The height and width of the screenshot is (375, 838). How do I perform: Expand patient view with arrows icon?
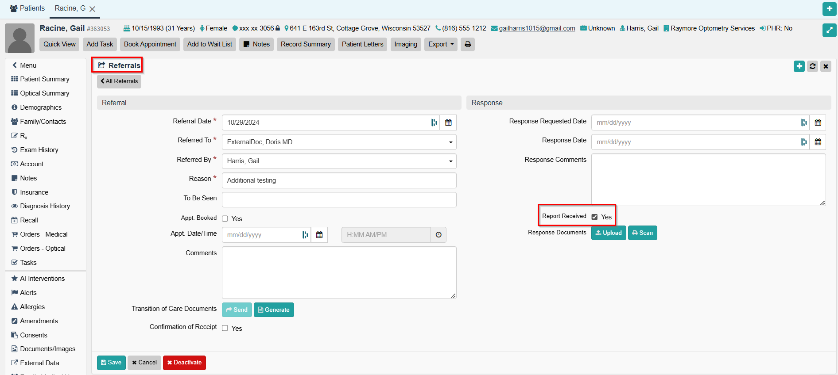coord(829,30)
